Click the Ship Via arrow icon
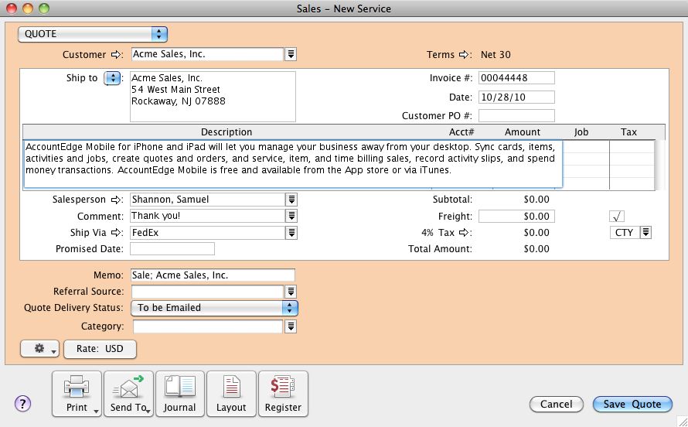Viewport: 688px width, 427px height. tap(116, 233)
